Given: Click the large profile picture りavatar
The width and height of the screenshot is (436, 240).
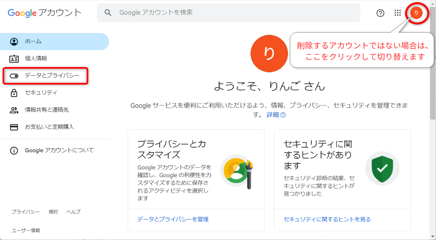Looking at the screenshot, I should (269, 53).
